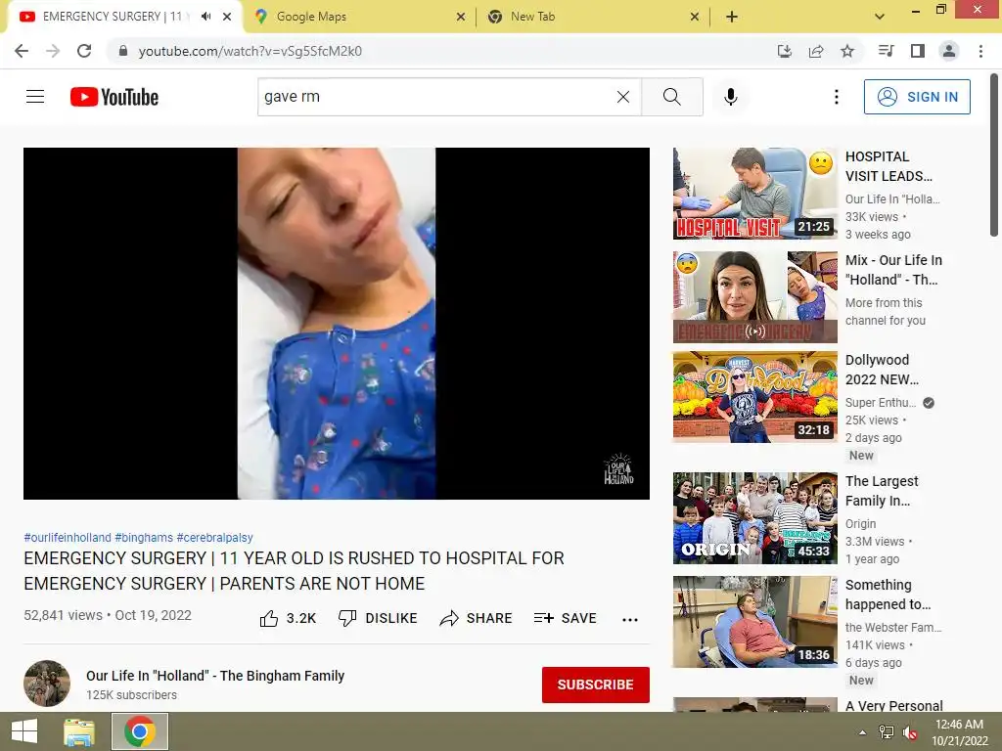Dislike the video with thumbs down
The image size is (1002, 751).
click(x=378, y=618)
